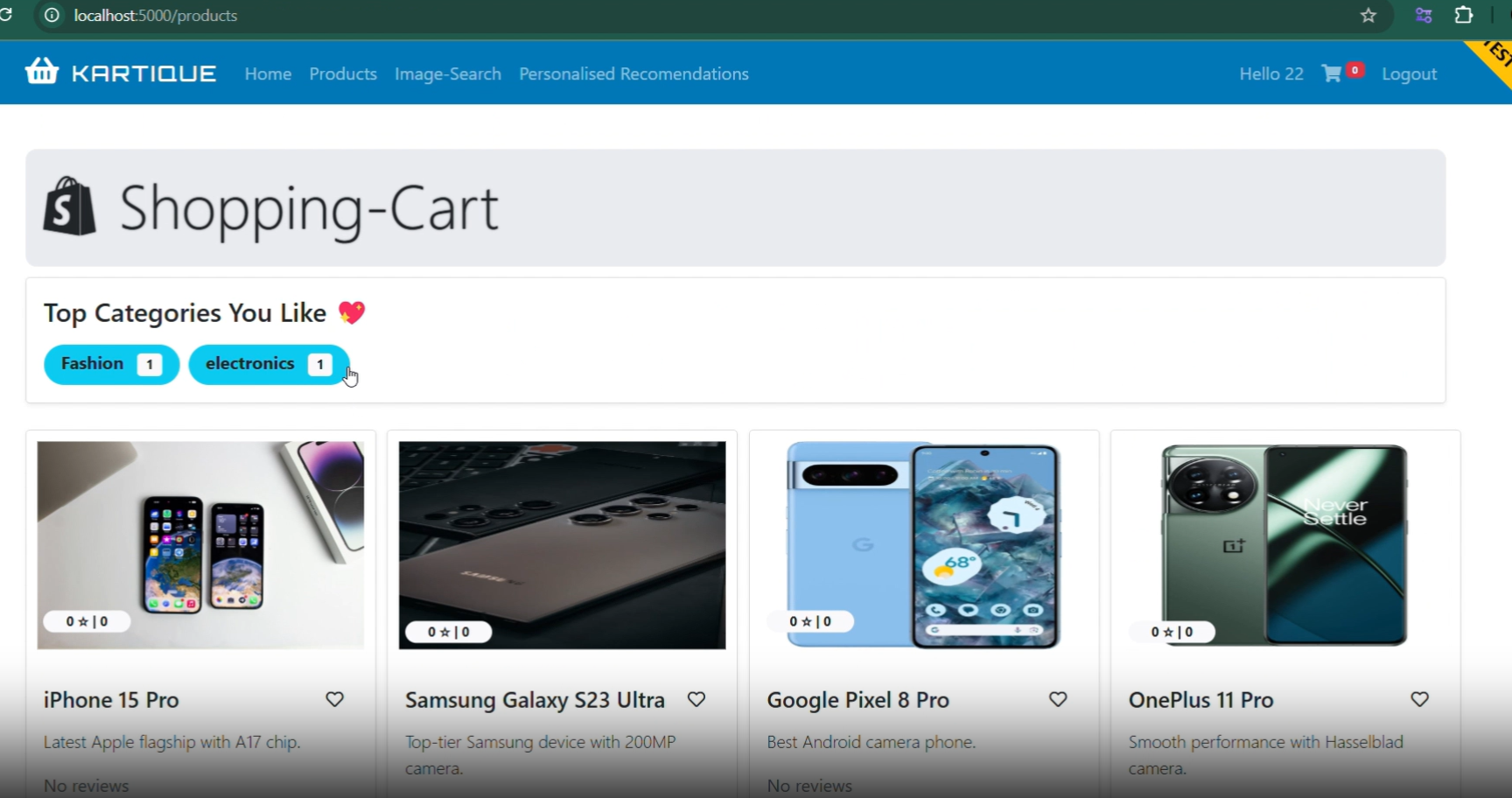1512x798 pixels.
Task: Click the Shopping-Cart page heading
Action: (309, 209)
